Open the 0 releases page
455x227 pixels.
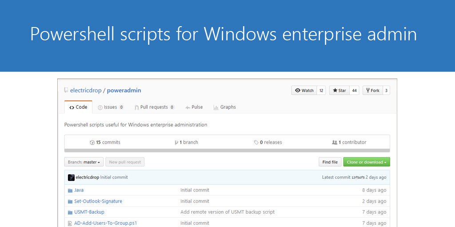click(268, 142)
